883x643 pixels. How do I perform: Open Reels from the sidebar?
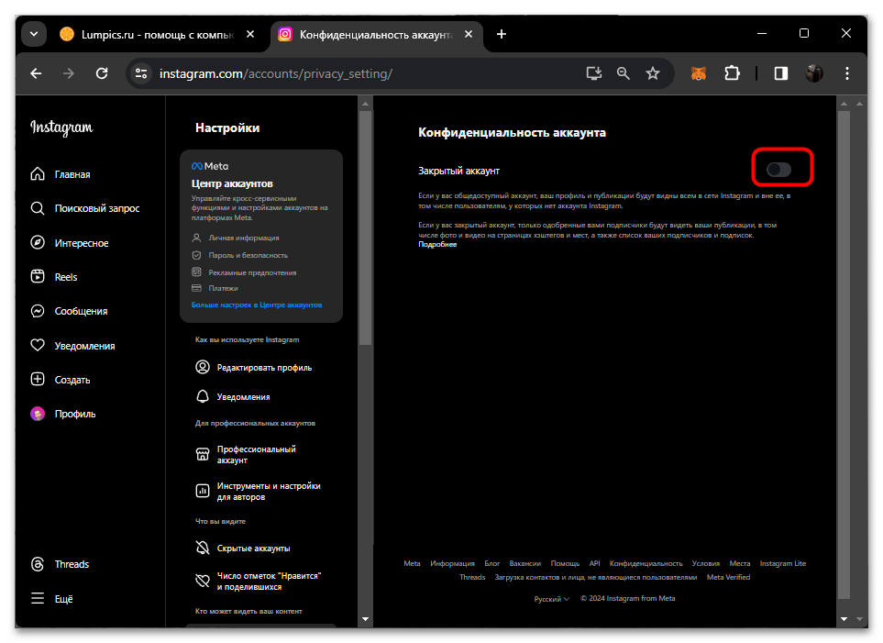coord(54,277)
